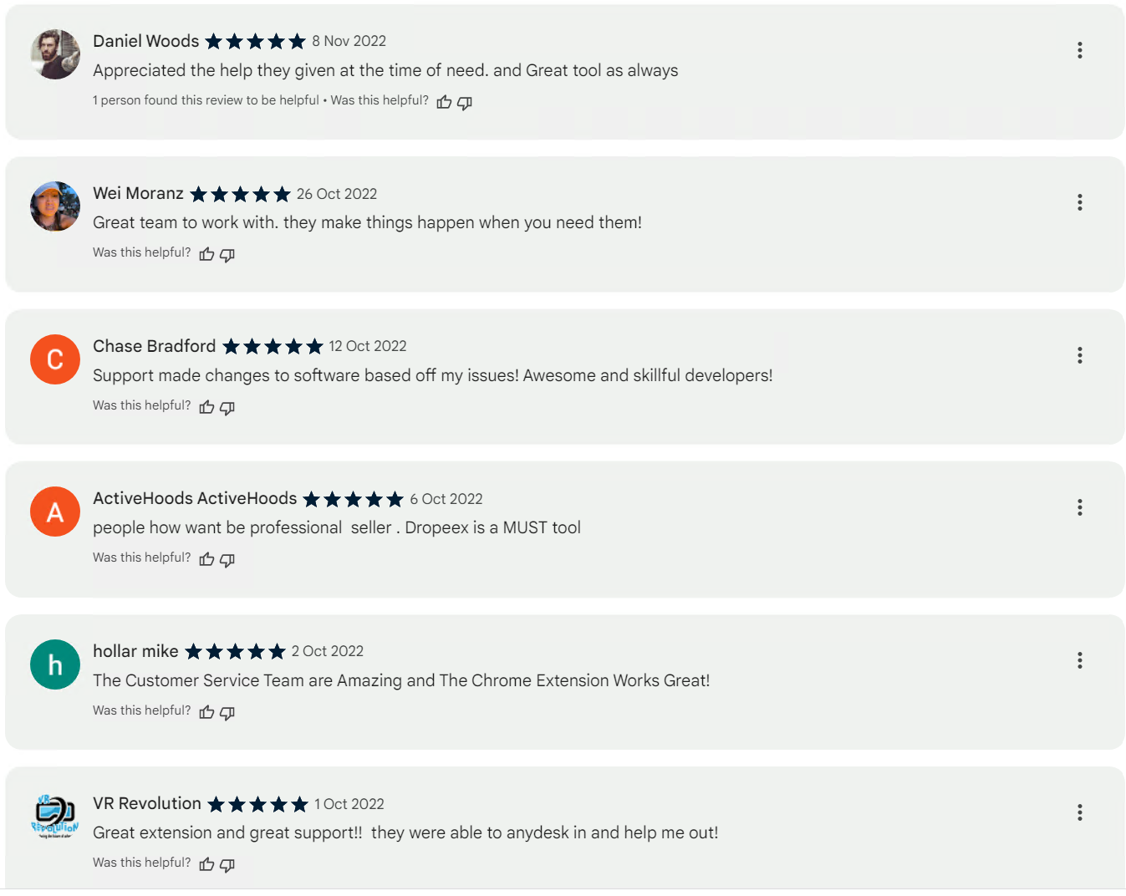This screenshot has width=1126, height=896.
Task: Thumbs up VR Revolution's review
Action: tap(206, 864)
